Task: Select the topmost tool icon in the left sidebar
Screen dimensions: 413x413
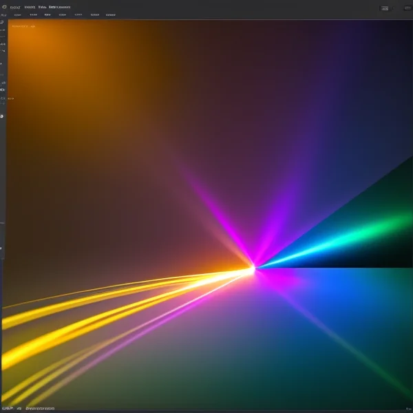Action: pos(2,22)
